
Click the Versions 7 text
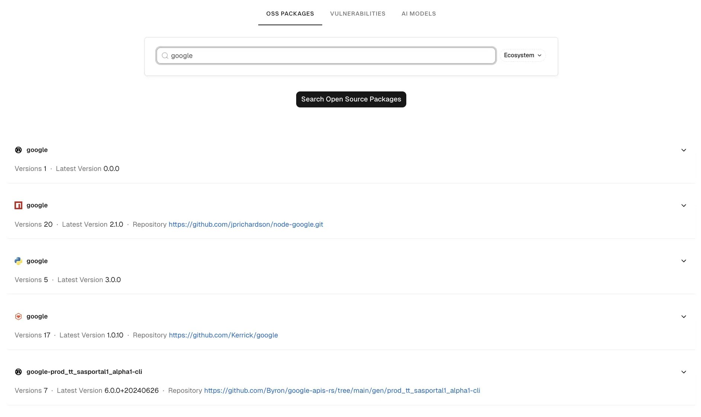tap(31, 391)
